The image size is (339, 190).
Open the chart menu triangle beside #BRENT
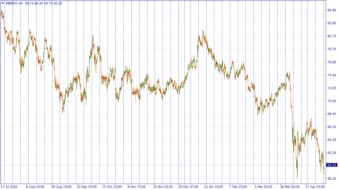click(x=3, y=3)
